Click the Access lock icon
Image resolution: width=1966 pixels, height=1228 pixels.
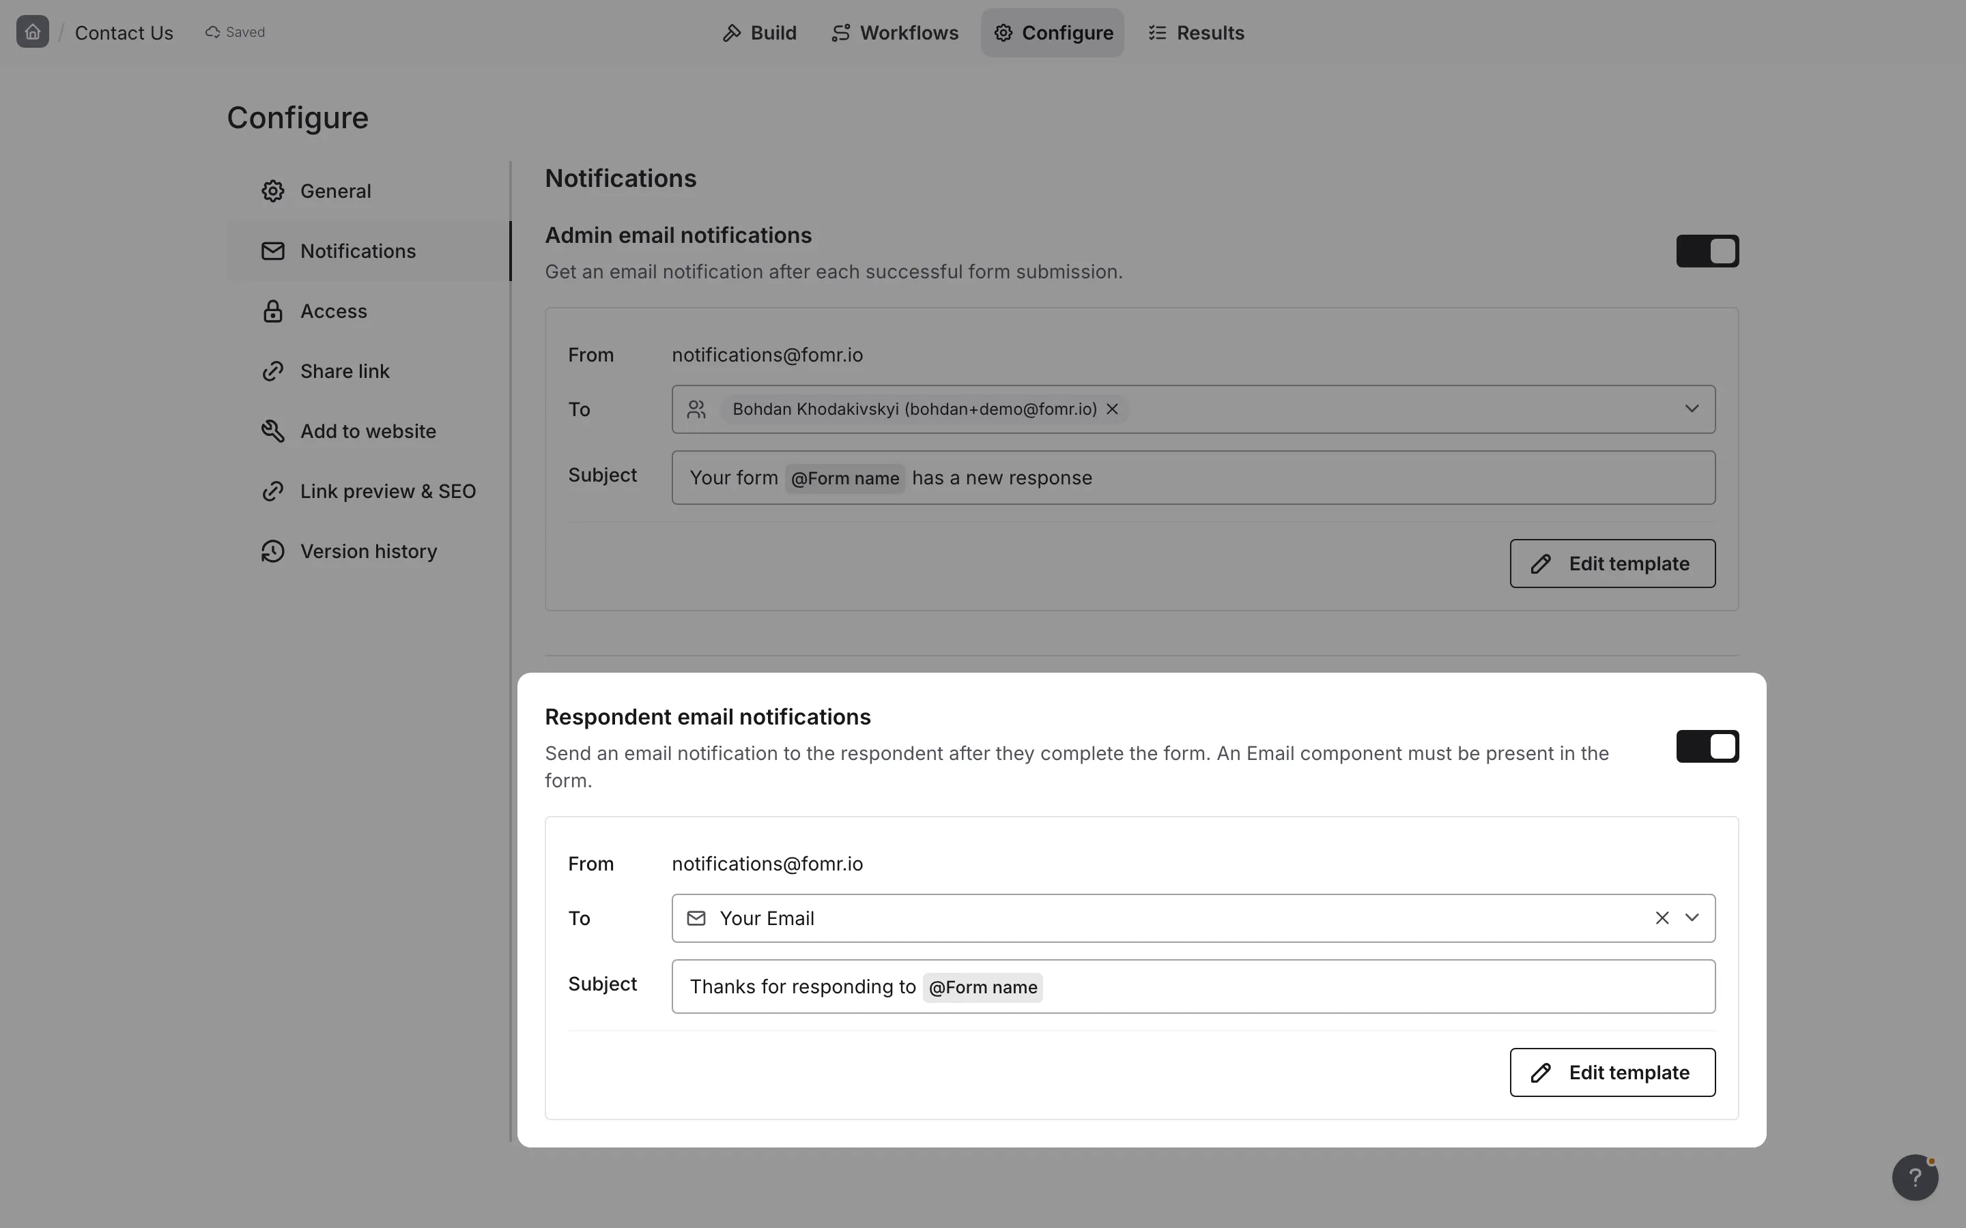coord(273,311)
